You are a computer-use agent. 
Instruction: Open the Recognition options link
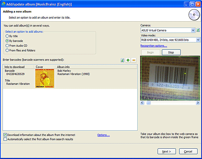(154, 46)
